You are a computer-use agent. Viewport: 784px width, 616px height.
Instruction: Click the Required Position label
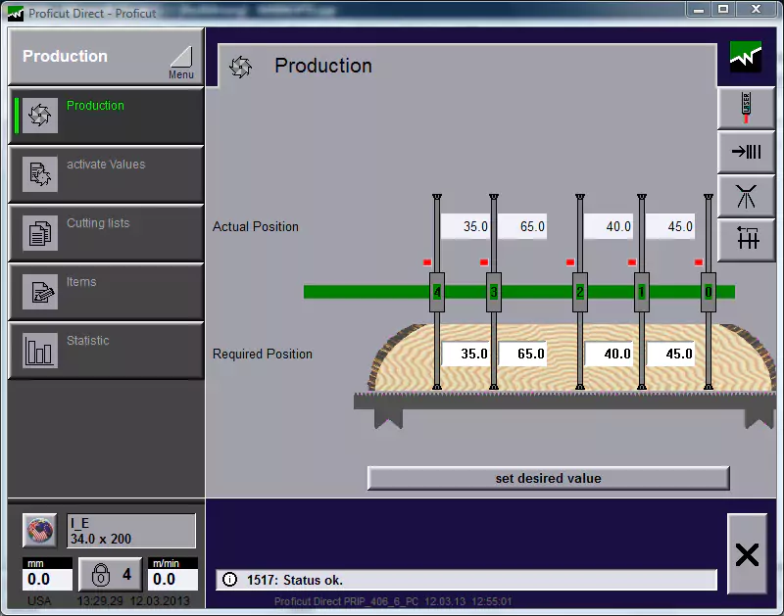[263, 354]
